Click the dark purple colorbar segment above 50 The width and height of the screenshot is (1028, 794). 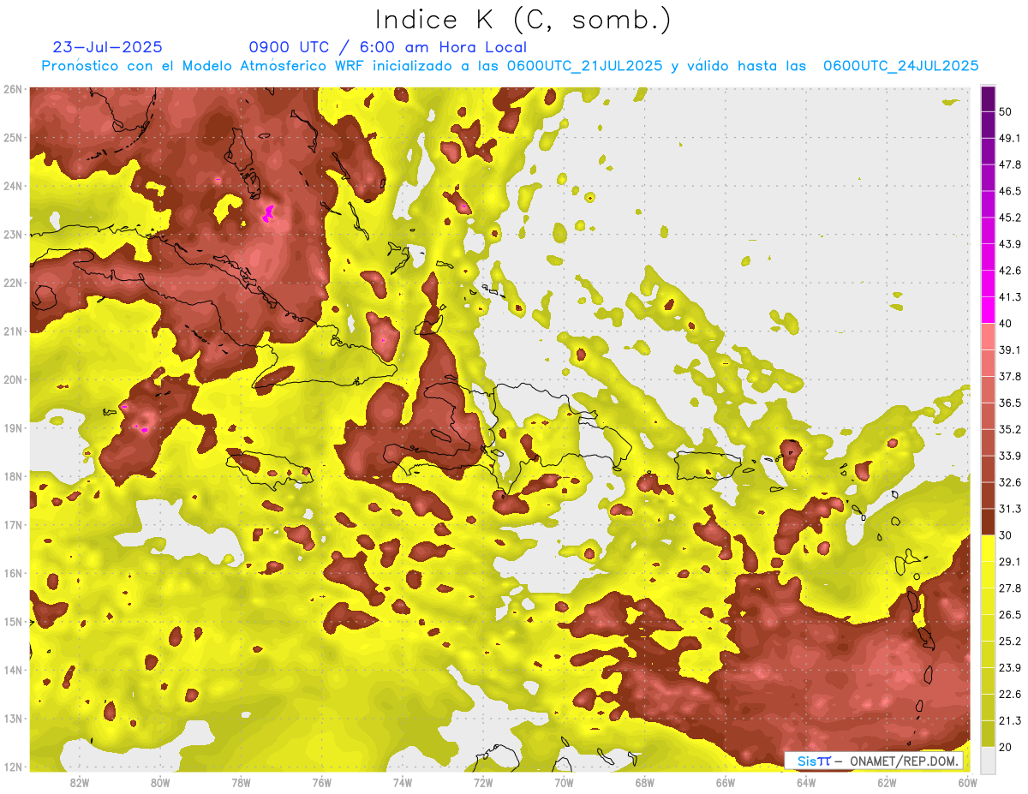point(988,99)
